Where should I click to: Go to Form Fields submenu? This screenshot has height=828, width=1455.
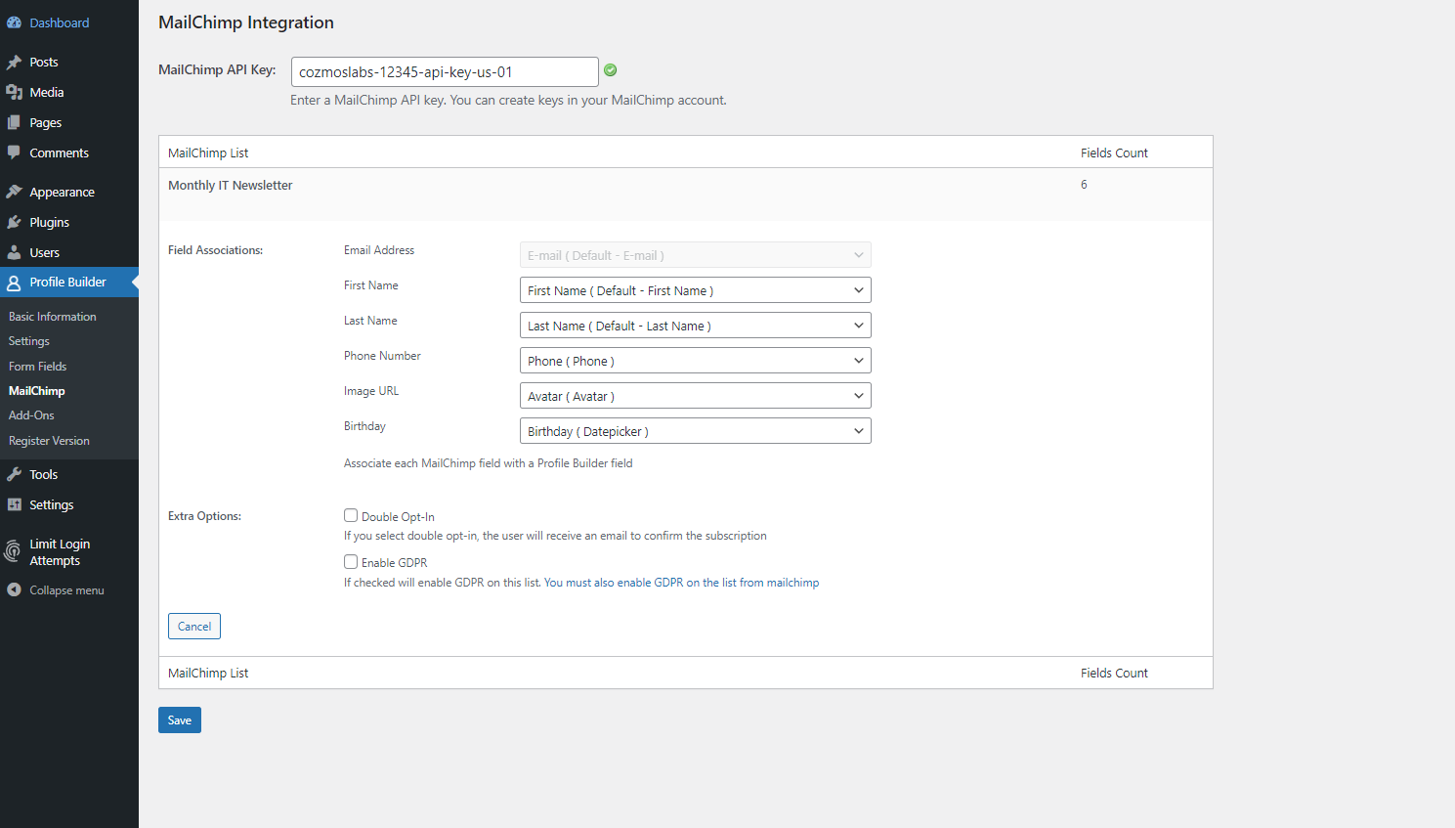[38, 367]
